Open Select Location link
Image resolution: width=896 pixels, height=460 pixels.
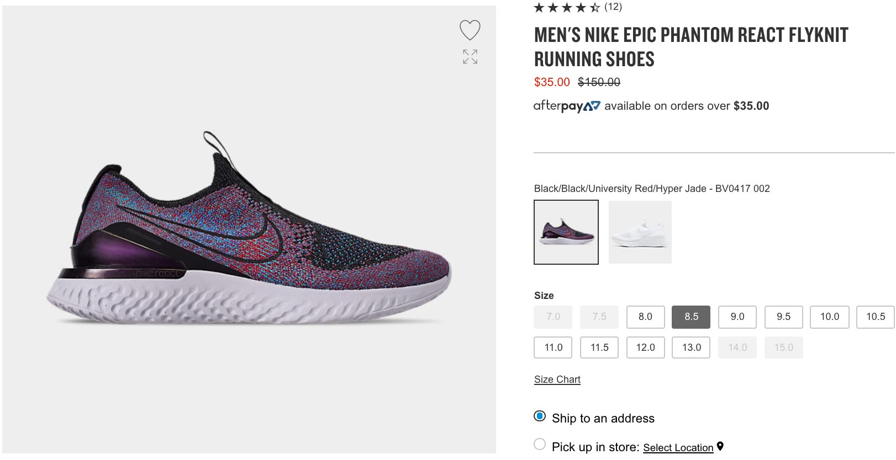point(678,447)
